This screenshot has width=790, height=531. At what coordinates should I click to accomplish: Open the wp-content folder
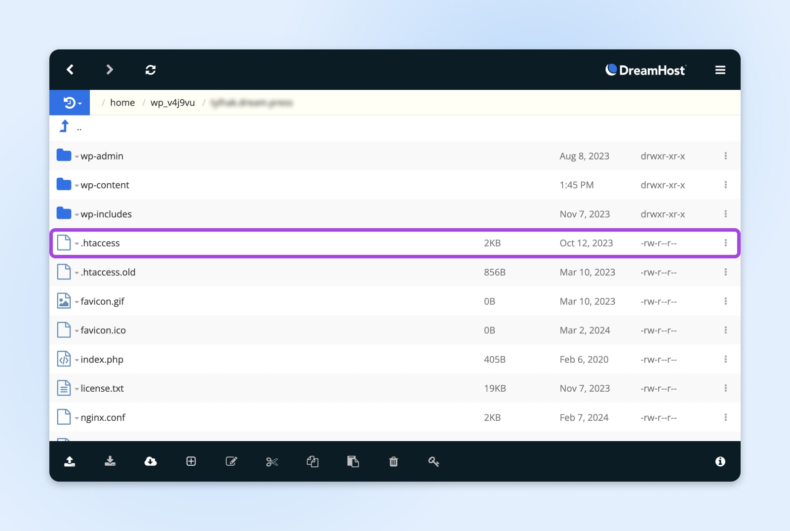click(x=105, y=185)
